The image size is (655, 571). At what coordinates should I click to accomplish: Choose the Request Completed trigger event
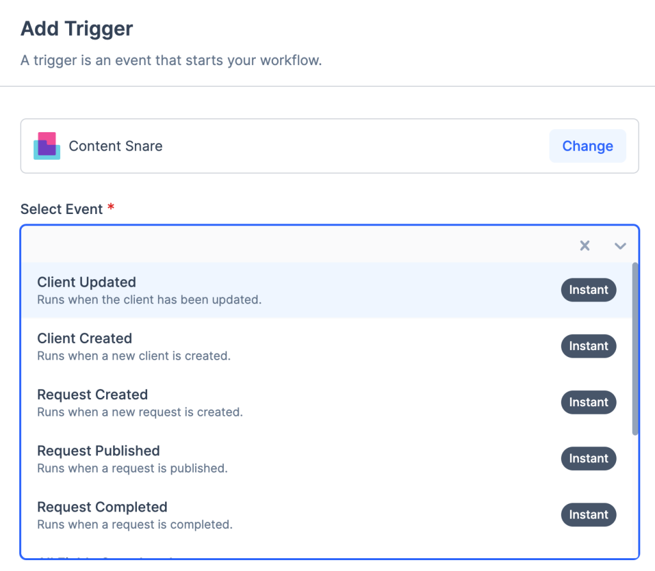[x=102, y=507]
